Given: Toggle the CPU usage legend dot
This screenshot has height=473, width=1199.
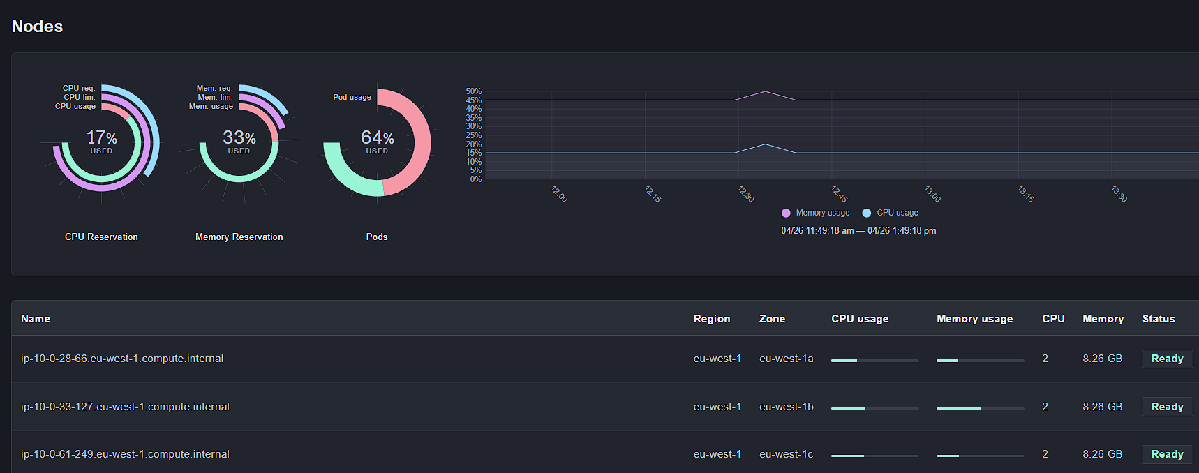Looking at the screenshot, I should point(867,213).
